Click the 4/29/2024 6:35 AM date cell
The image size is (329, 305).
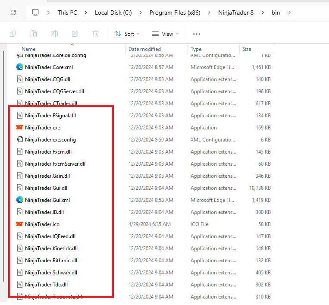150,224
